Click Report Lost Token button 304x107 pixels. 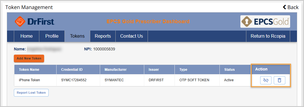(31, 93)
